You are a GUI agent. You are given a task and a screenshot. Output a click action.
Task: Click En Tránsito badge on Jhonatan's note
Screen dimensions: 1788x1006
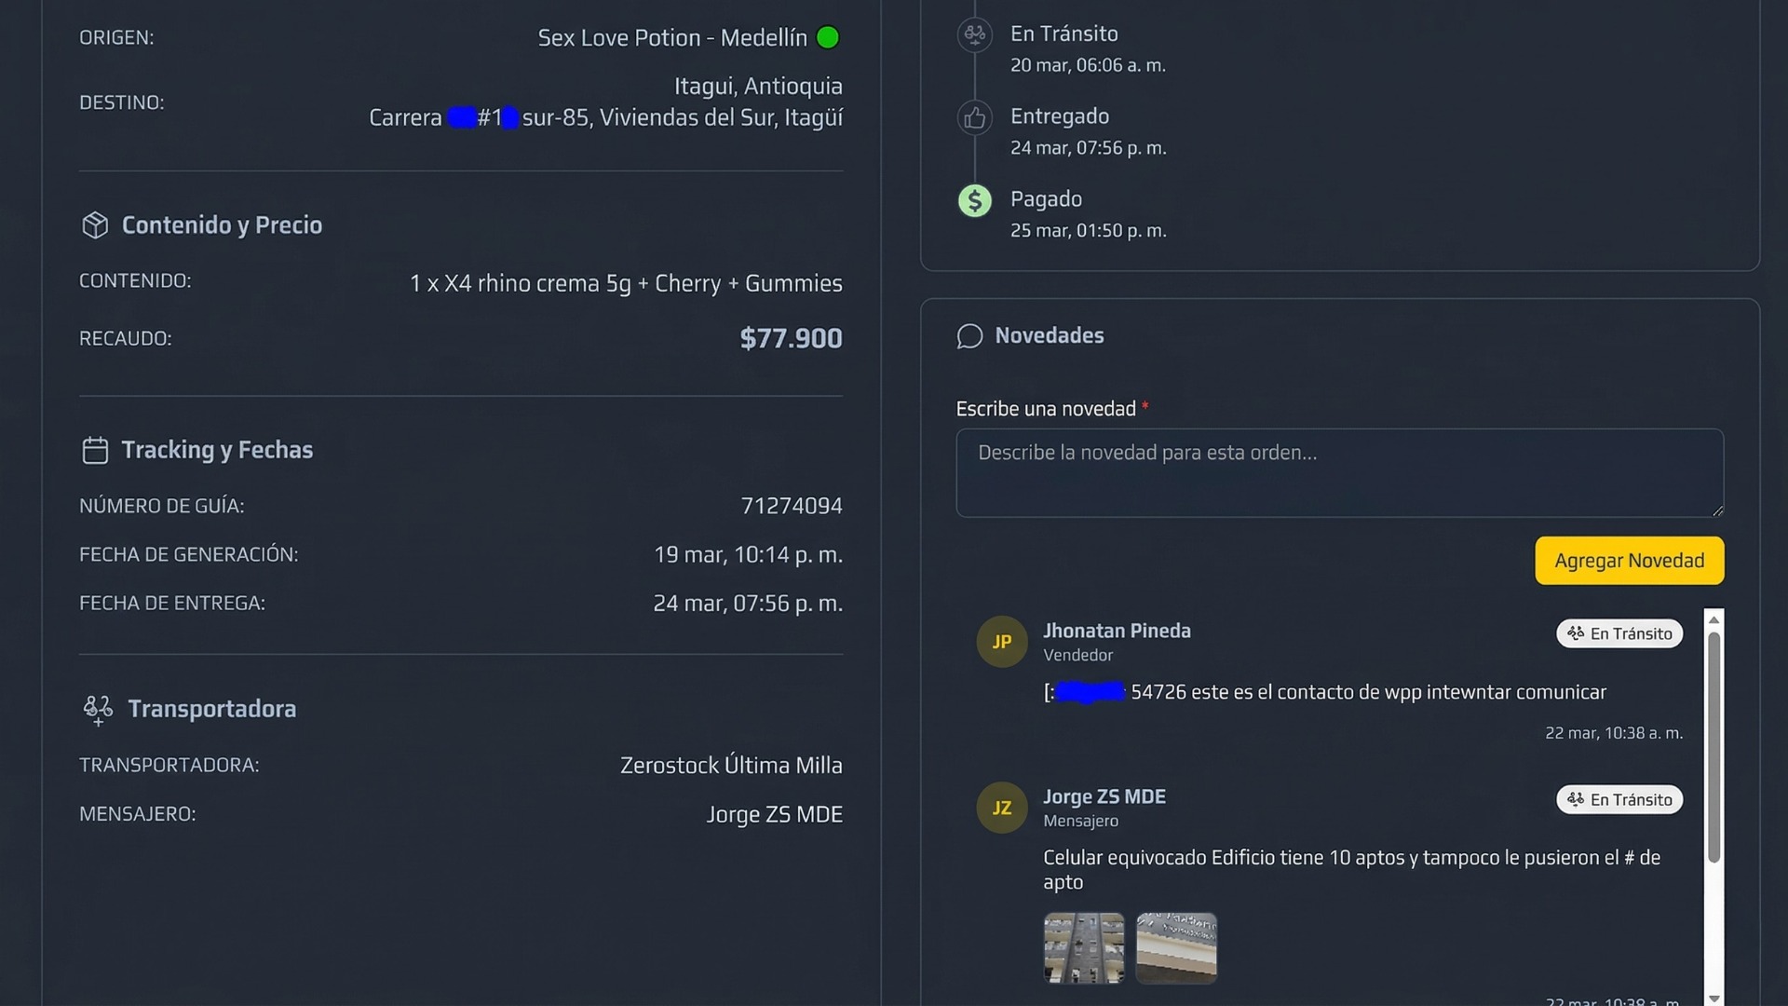pos(1619,633)
